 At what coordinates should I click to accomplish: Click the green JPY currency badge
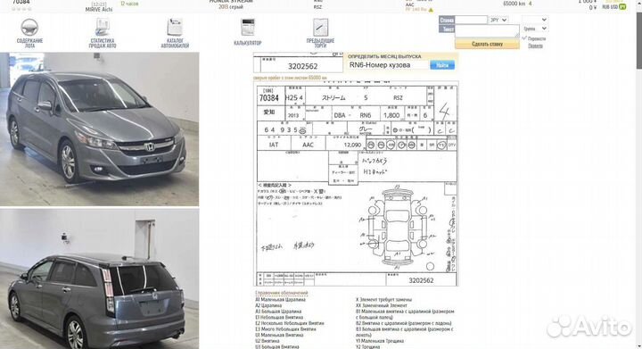622,7
